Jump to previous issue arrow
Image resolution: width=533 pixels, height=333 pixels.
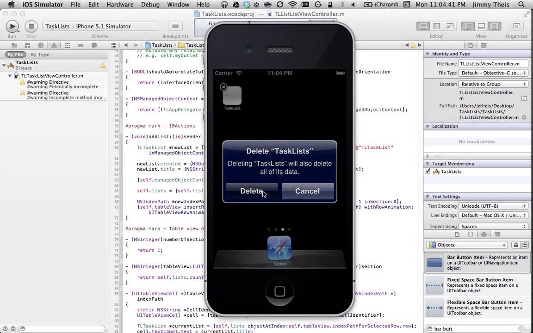[x=407, y=45]
